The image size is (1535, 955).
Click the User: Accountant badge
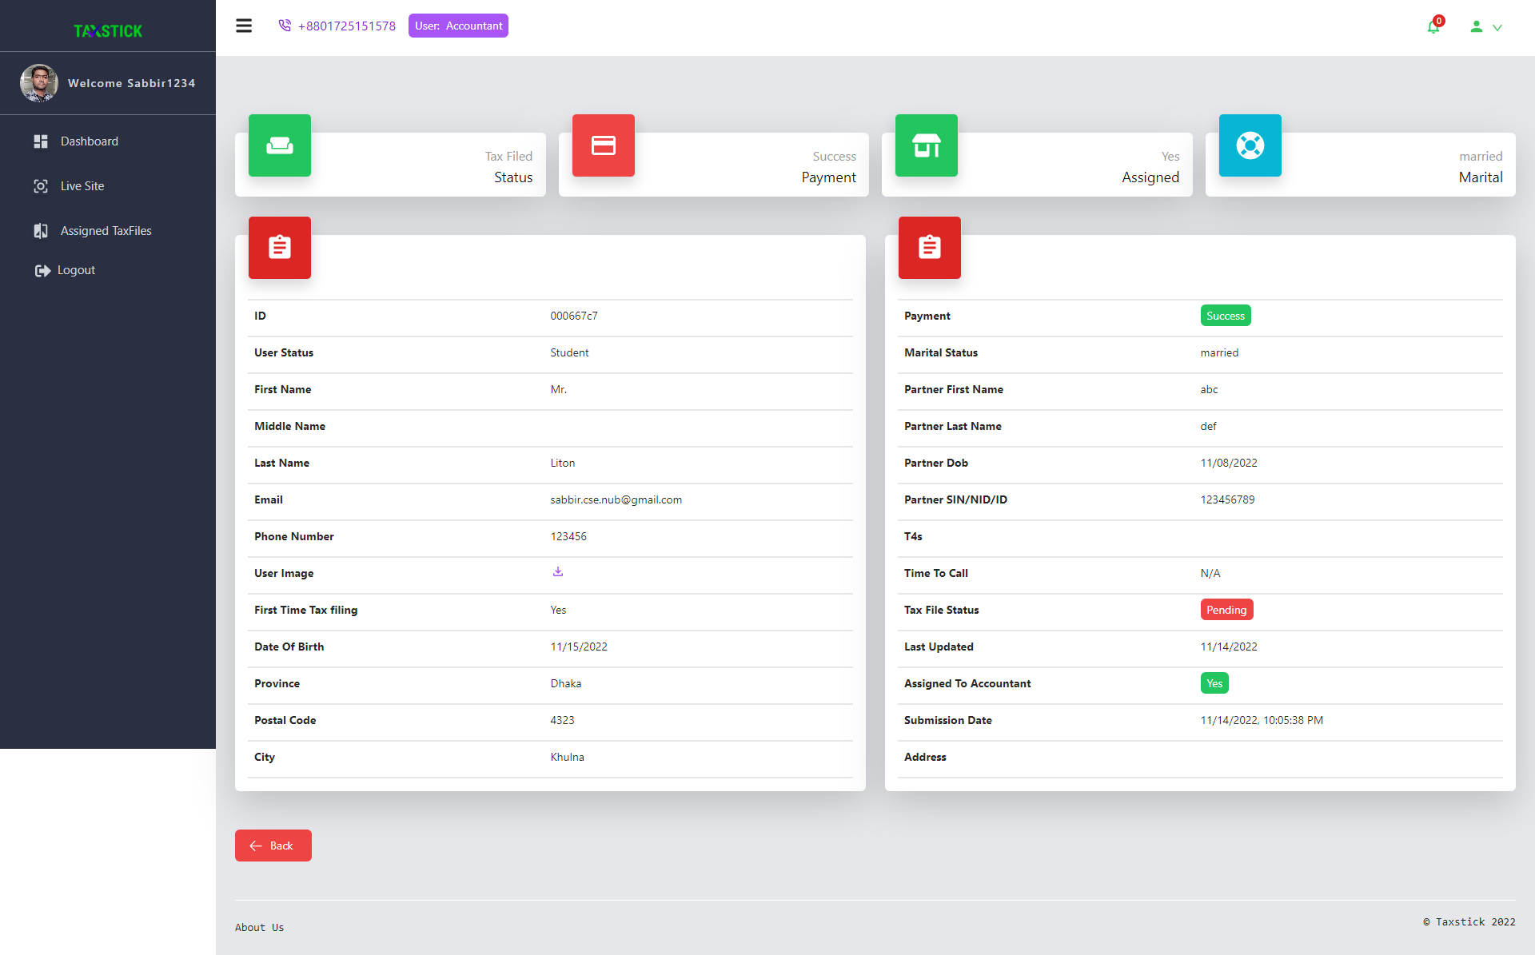pos(458,26)
